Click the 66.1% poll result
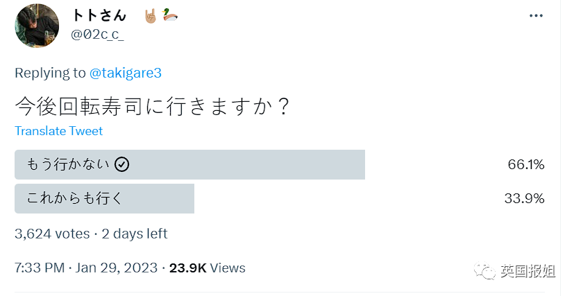 525,164
